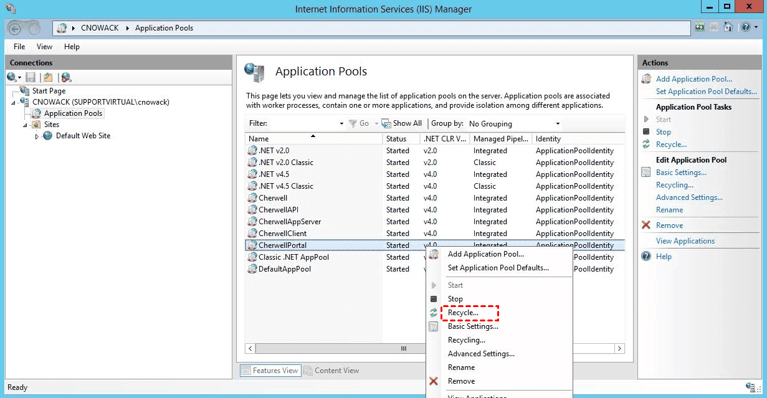
Task: Select the DefaultAppPool row in list
Action: pos(285,269)
